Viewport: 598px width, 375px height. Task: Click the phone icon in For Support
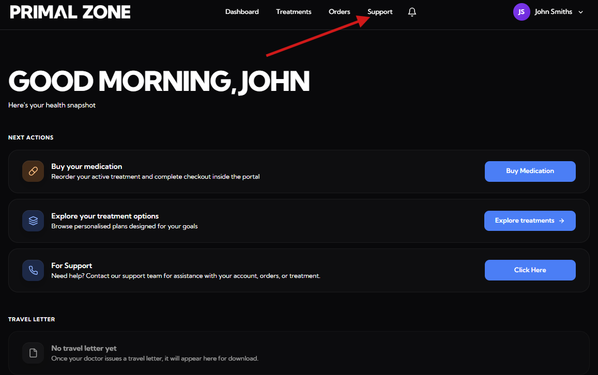pyautogui.click(x=33, y=270)
